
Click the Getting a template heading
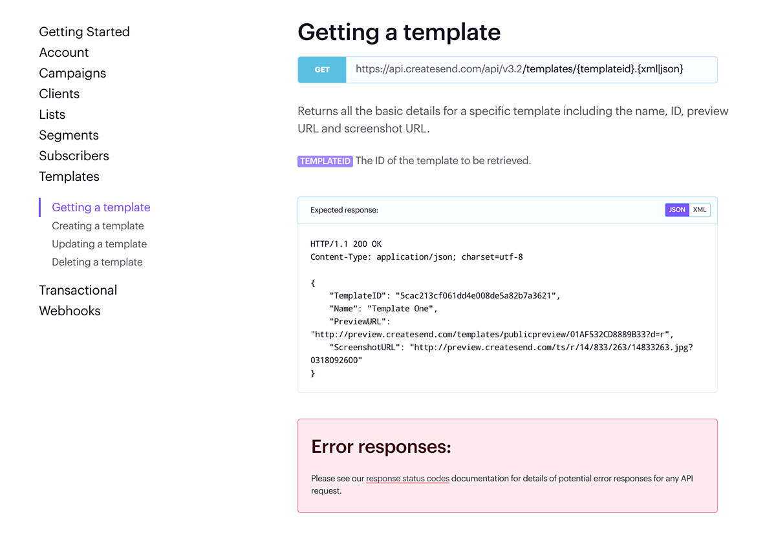(399, 32)
